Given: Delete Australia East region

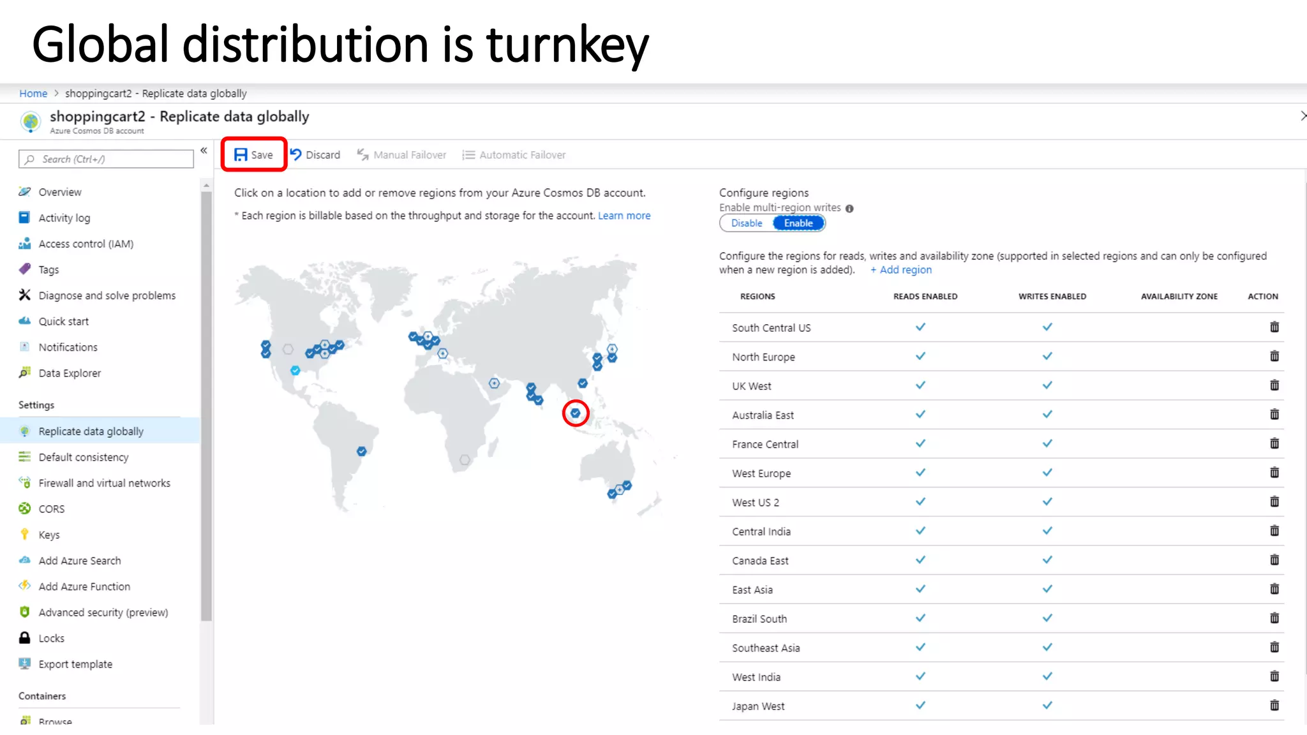Looking at the screenshot, I should [1274, 414].
